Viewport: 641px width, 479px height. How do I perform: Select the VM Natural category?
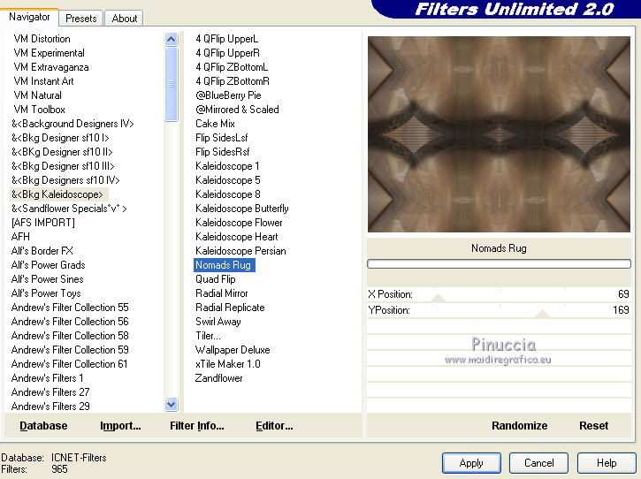38,95
